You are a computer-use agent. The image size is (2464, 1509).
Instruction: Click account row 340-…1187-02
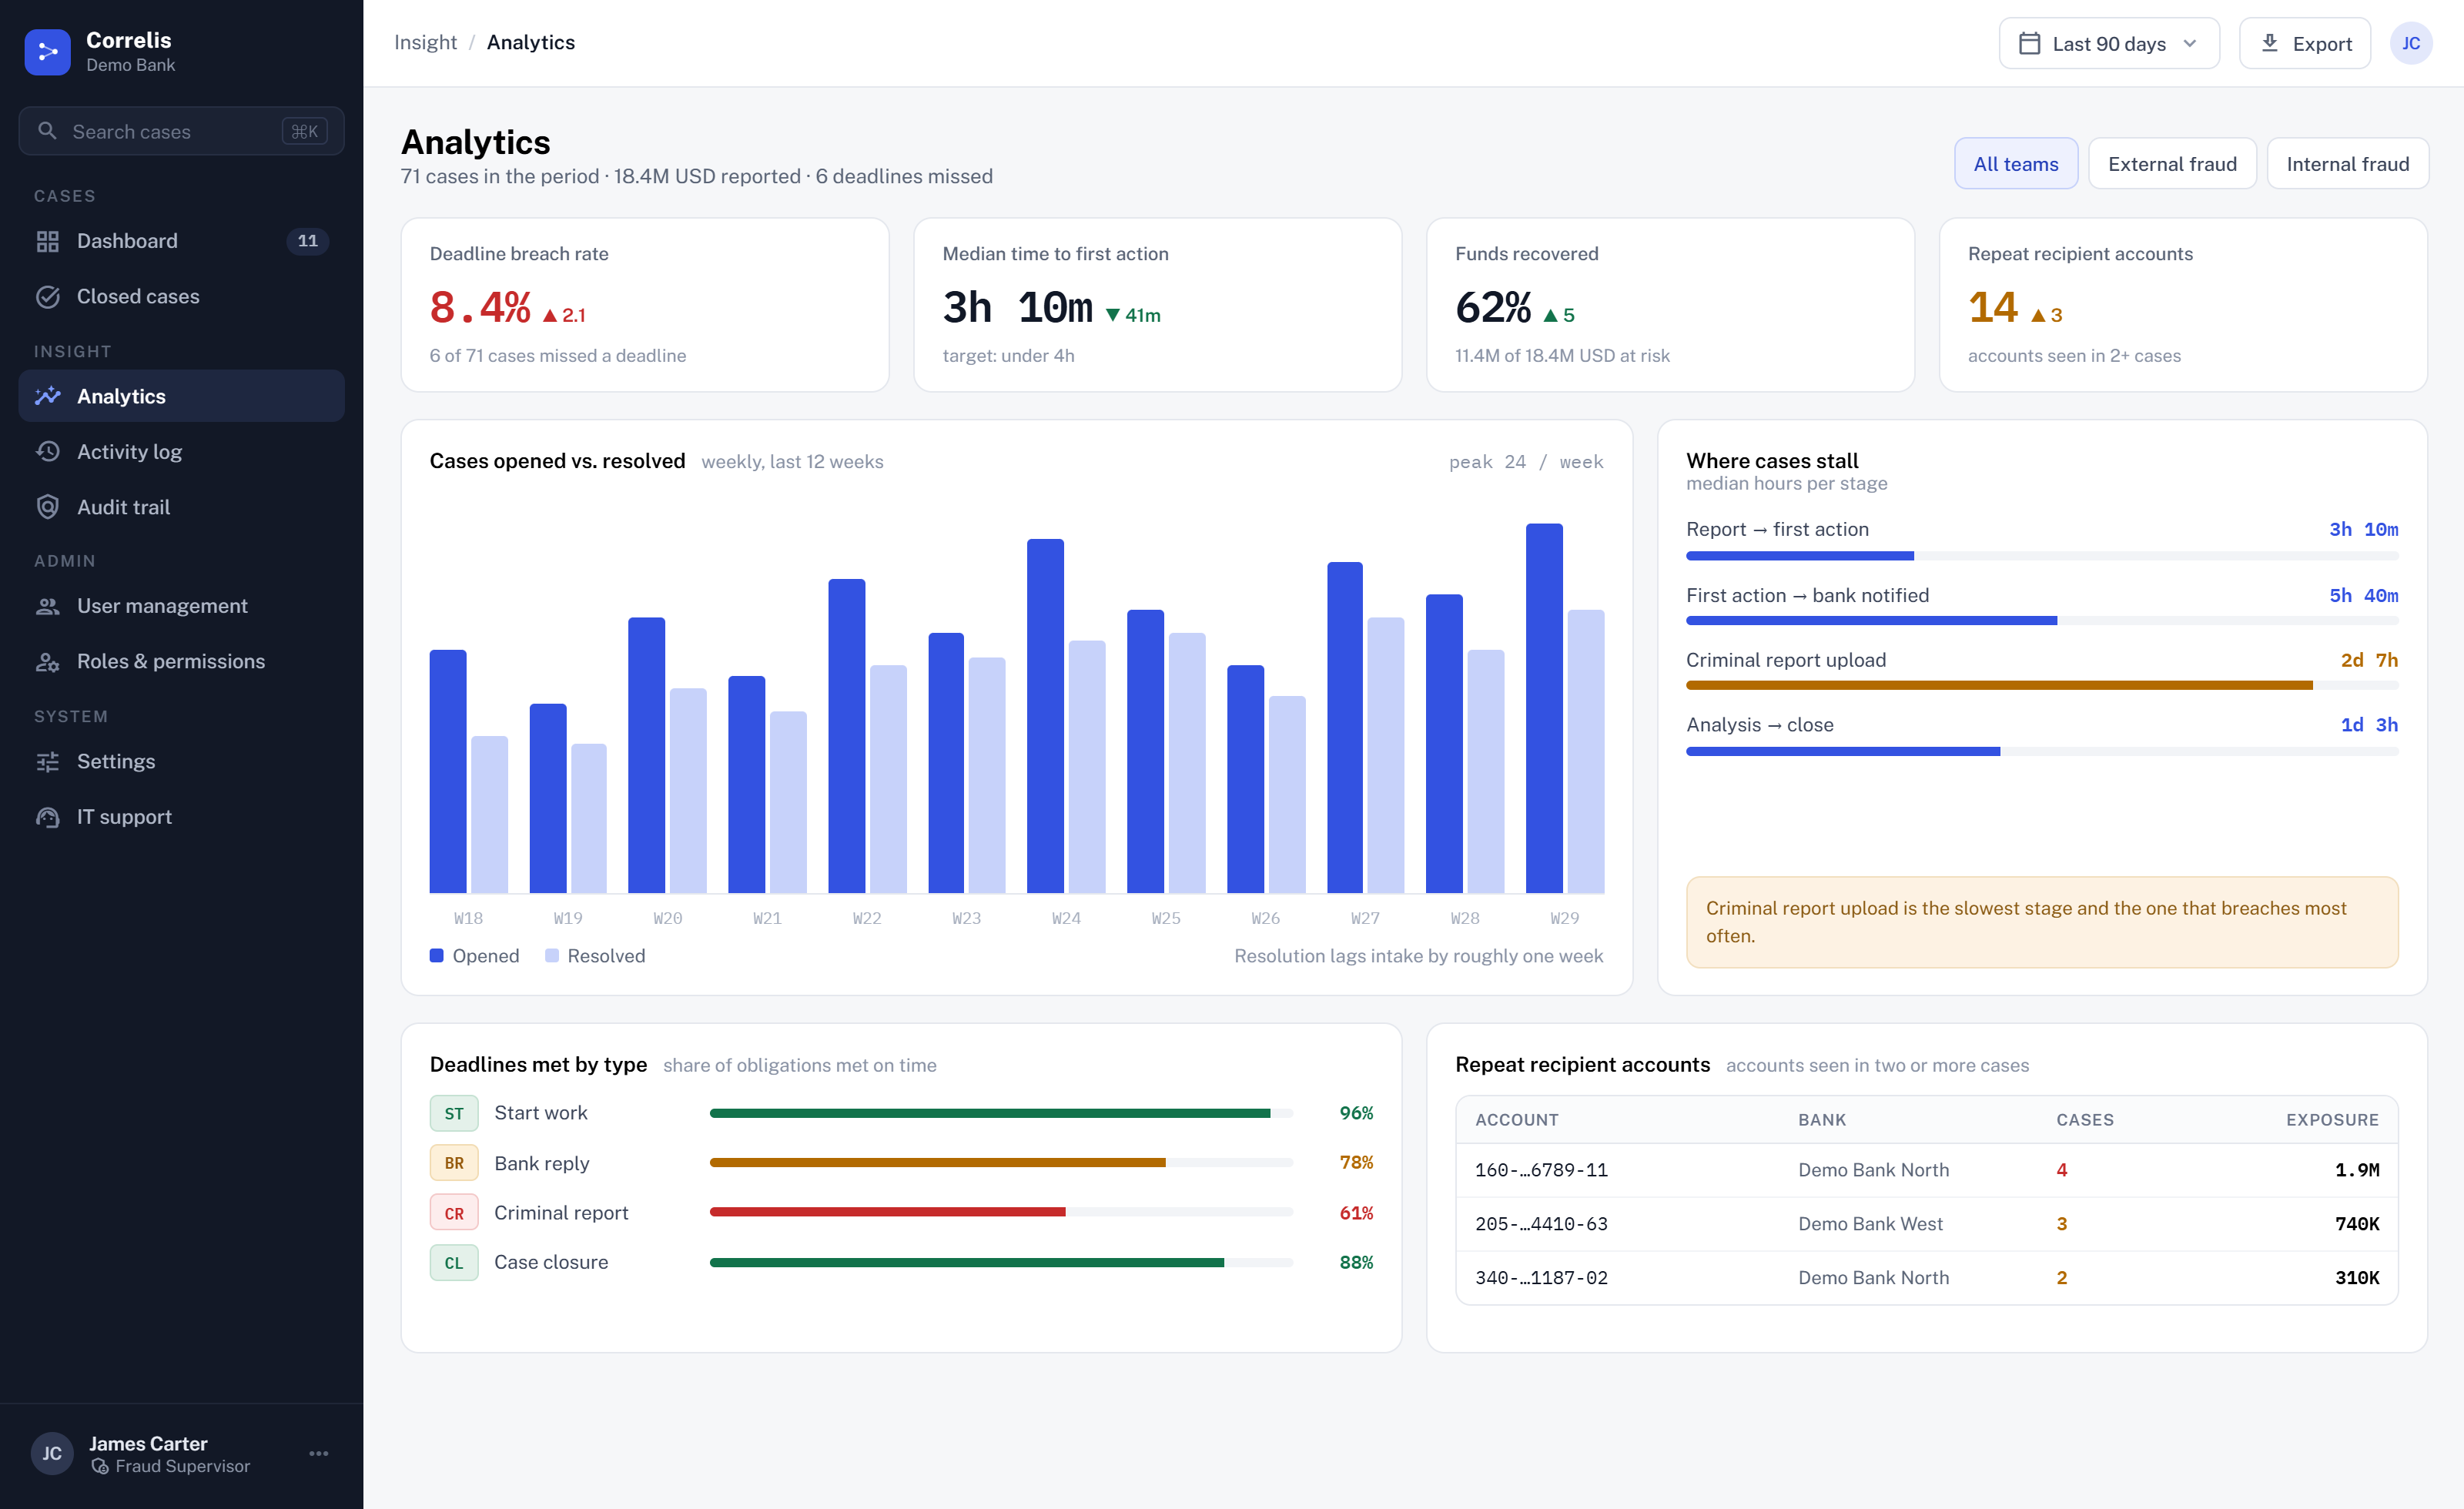click(1927, 1278)
